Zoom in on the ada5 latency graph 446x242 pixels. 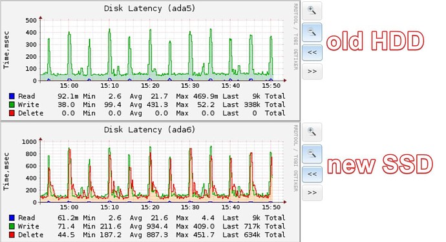coord(312,11)
